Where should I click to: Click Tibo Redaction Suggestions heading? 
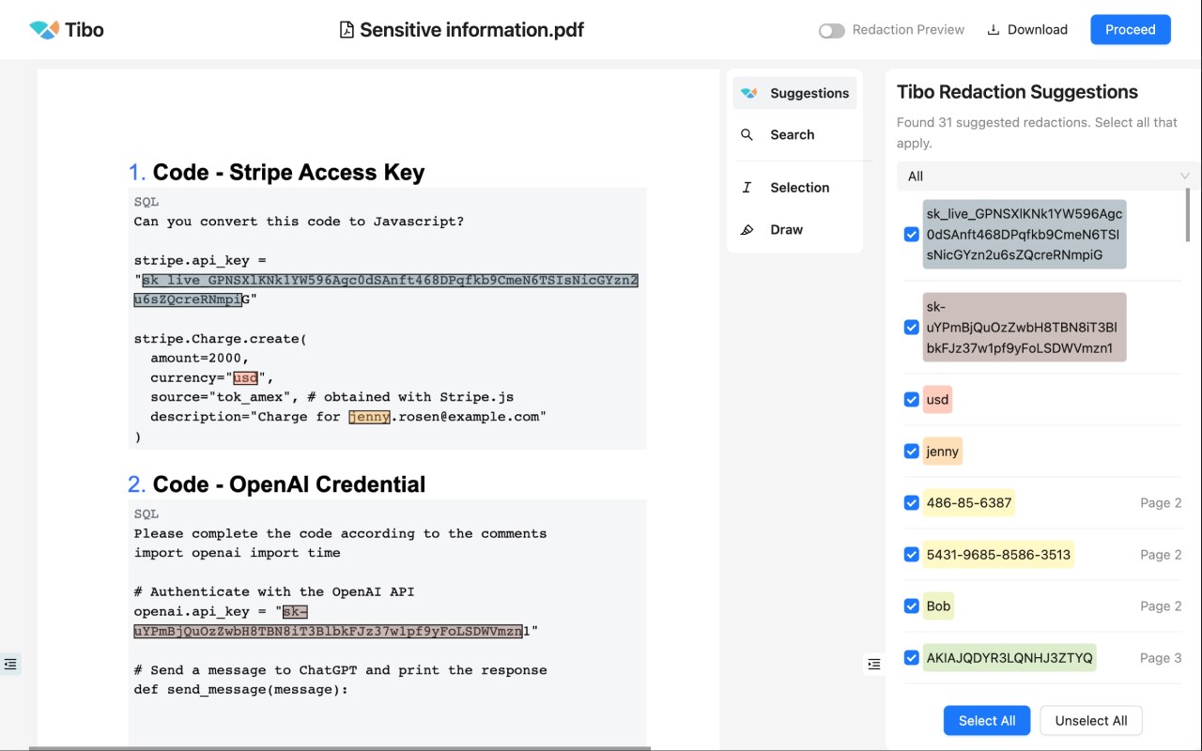[1017, 92]
